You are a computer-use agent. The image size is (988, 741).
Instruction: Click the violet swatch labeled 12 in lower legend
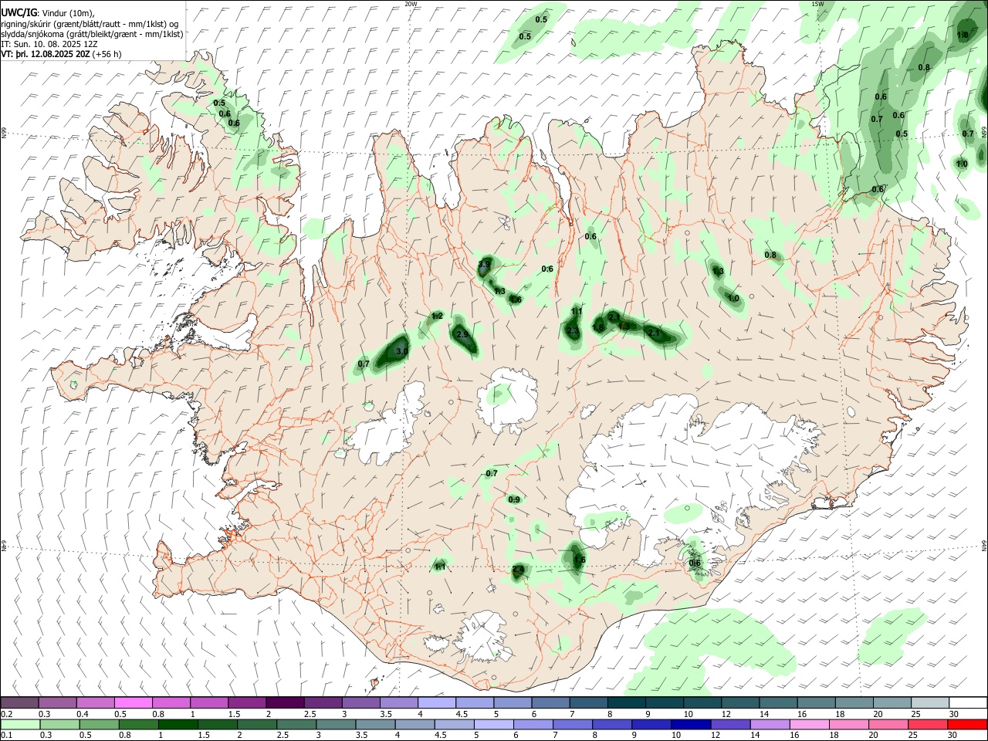730,724
